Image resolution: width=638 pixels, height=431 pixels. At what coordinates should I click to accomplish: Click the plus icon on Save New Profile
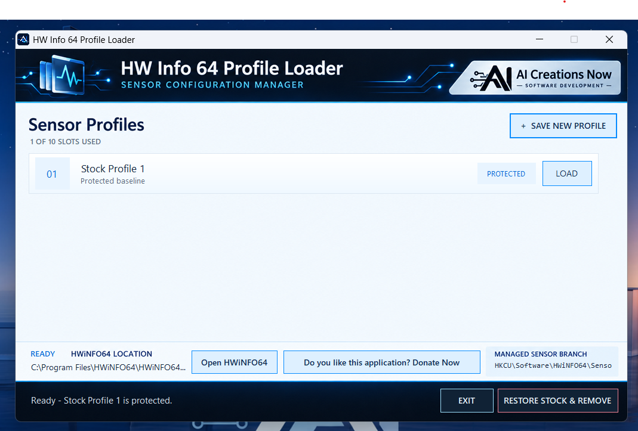523,126
